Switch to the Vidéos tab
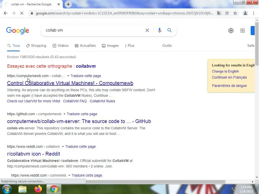This screenshot has width=259, height=194. (x=61, y=46)
